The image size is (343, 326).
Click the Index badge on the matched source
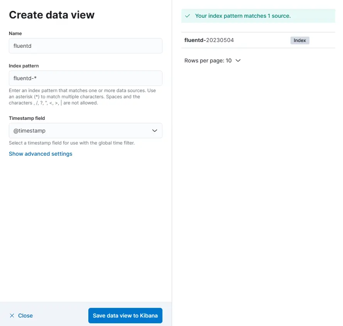(x=300, y=40)
